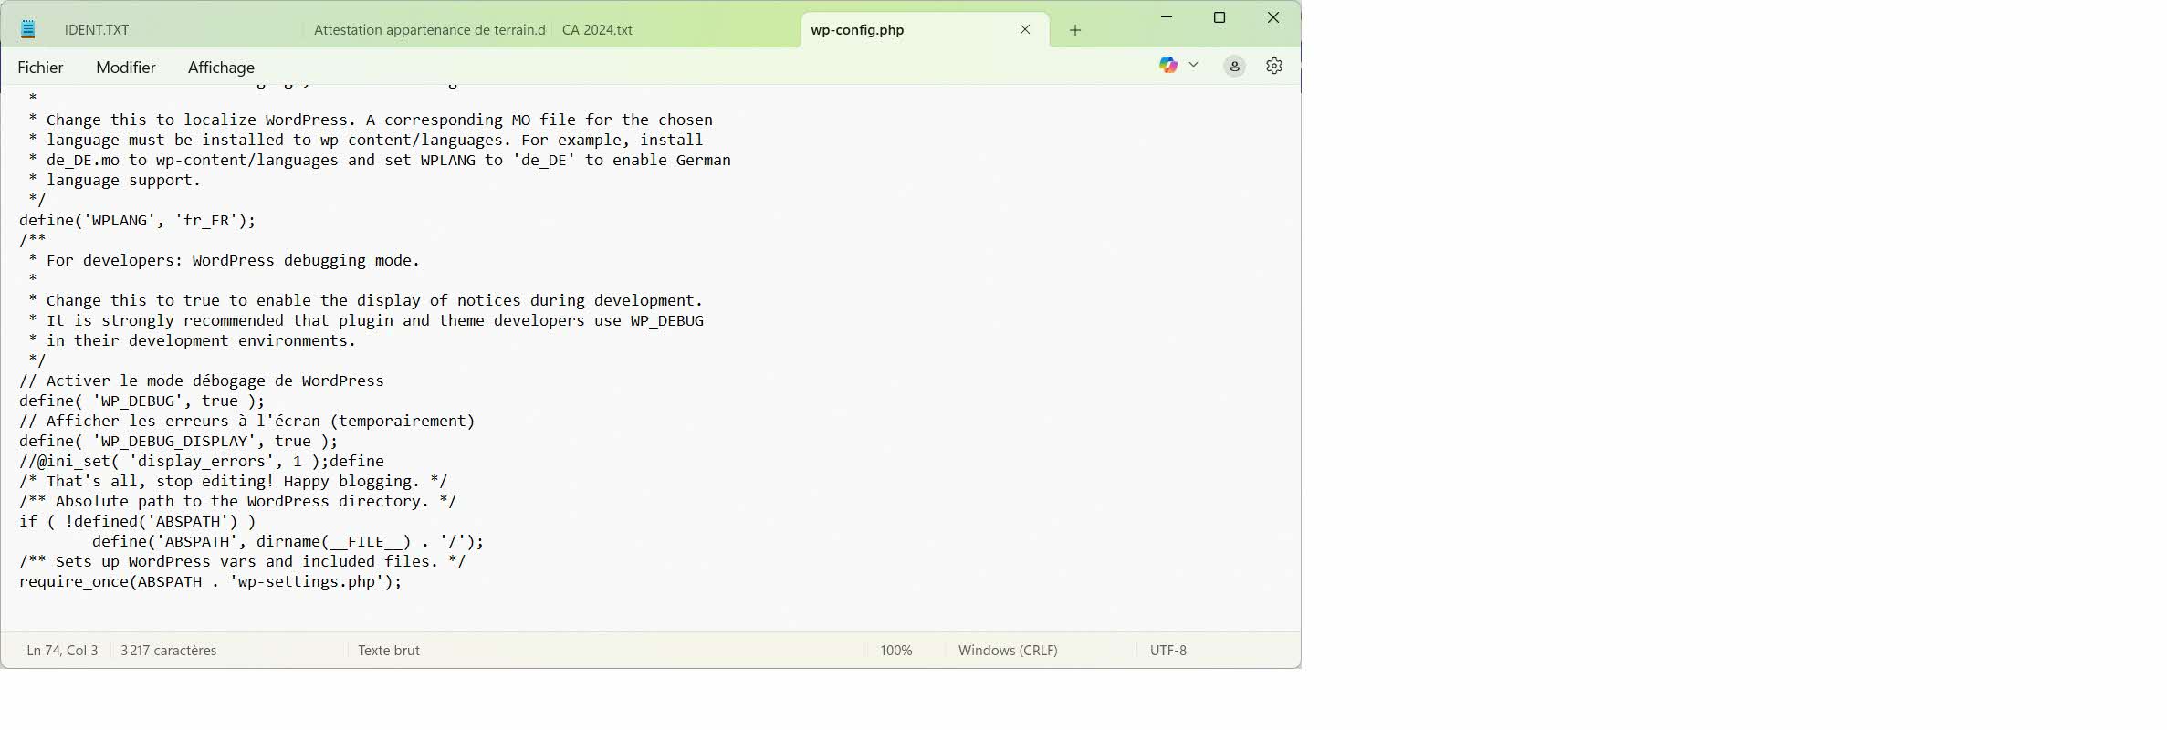Open the Fichier menu
Image resolution: width=2167 pixels, height=730 pixels.
(40, 68)
